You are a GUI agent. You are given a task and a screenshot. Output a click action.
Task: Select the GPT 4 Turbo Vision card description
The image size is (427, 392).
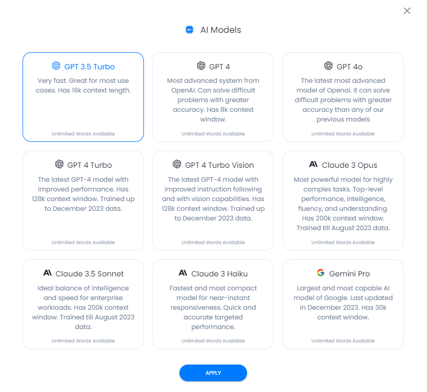(213, 199)
